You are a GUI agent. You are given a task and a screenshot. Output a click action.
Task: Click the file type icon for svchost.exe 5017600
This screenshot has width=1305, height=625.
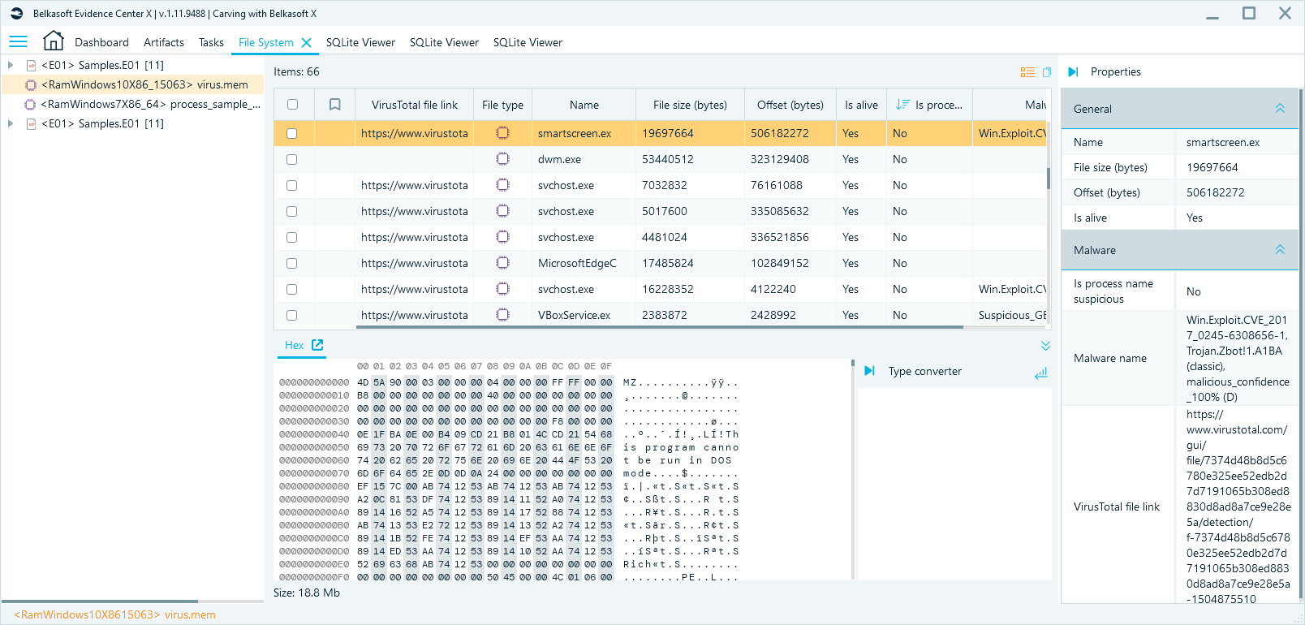click(503, 211)
